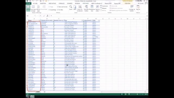Click the first taskbar icon at bottom left
174x98 pixels.
point(28,97)
